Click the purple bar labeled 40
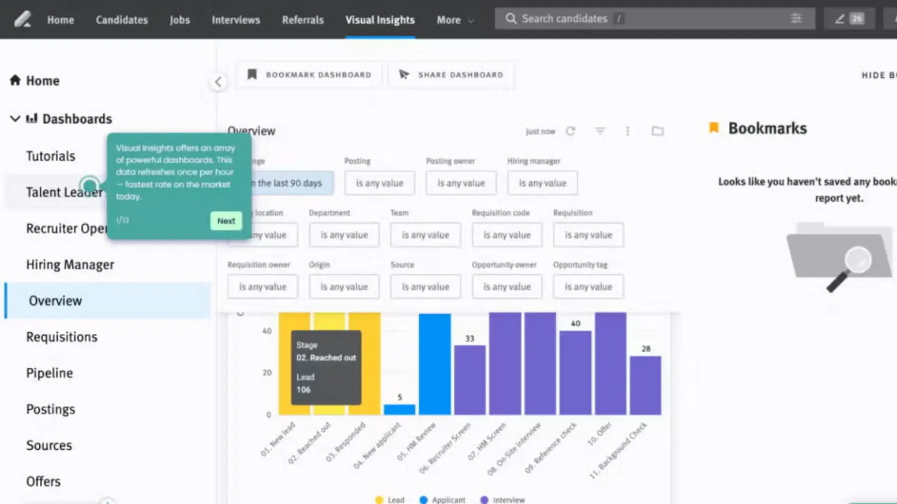Viewport: 897px width, 504px height. pyautogui.click(x=575, y=372)
